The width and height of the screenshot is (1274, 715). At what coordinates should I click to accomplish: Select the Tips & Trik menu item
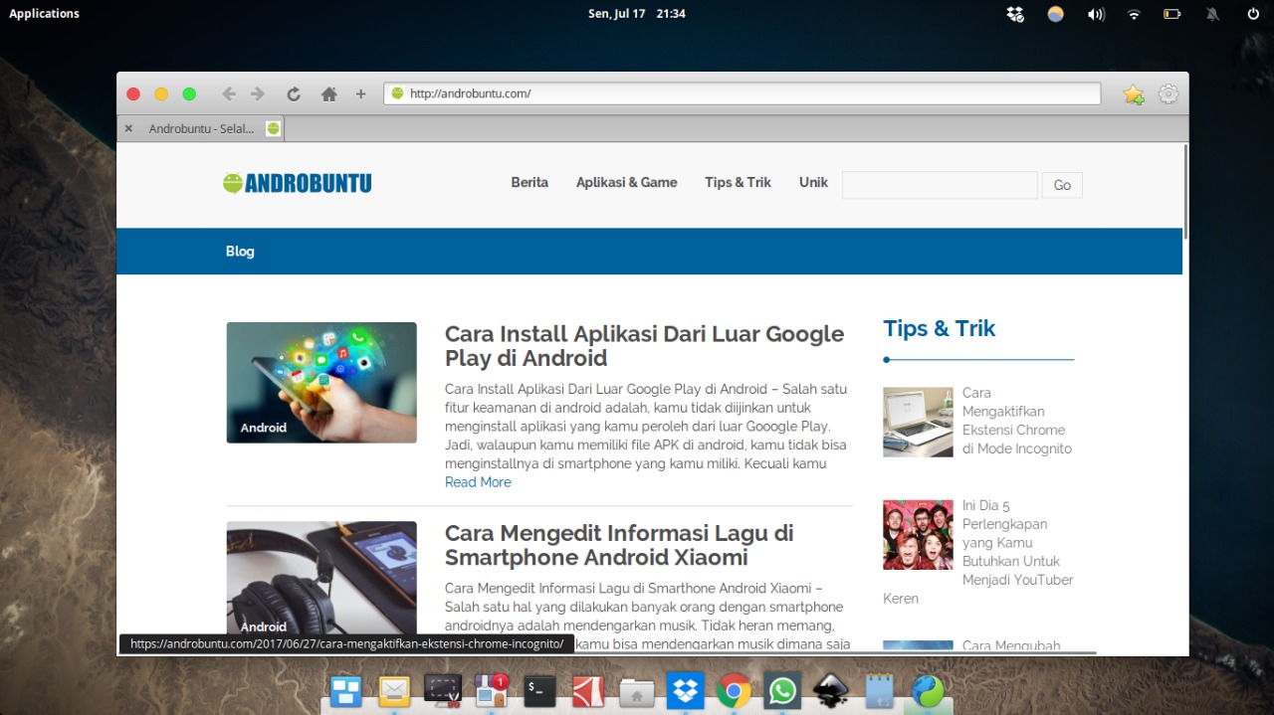coord(737,182)
